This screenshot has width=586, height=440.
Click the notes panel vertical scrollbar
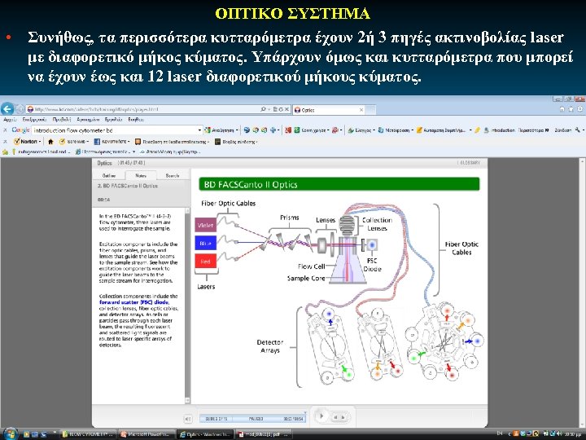[x=188, y=305]
